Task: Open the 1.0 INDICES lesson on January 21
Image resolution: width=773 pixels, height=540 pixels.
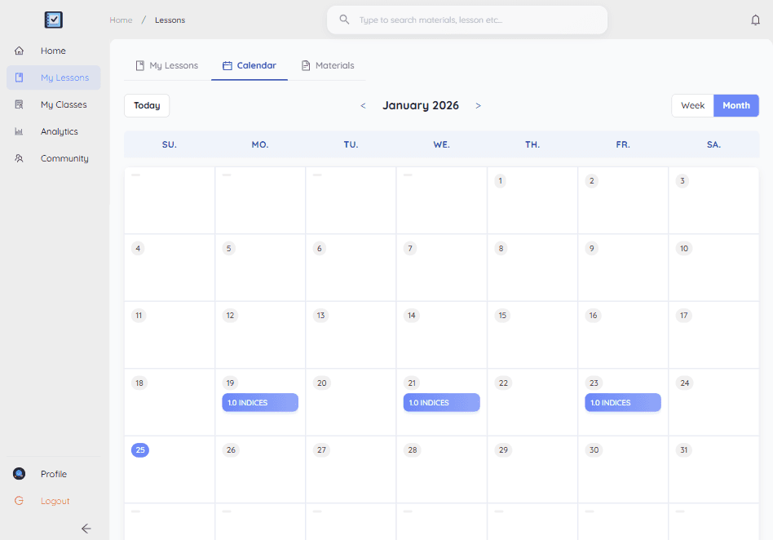Action: click(x=441, y=402)
